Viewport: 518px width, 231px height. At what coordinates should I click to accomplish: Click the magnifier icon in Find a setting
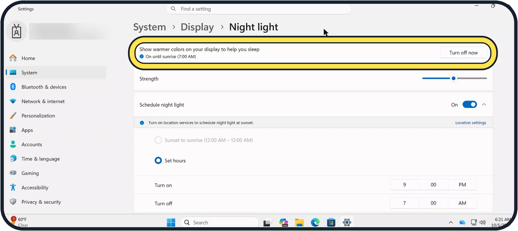pos(173,9)
